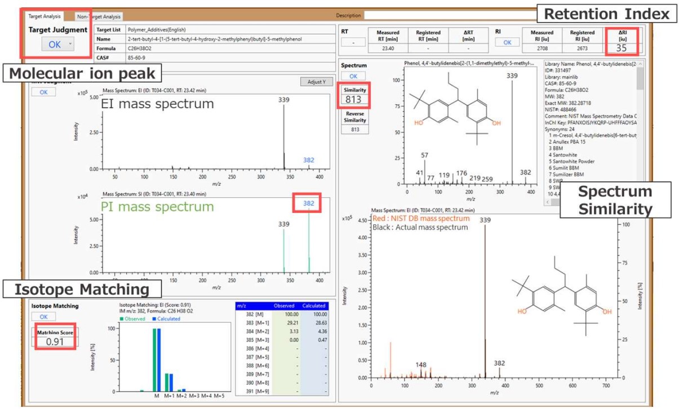
Task: Click the OK button under Spectrum
Action: click(x=353, y=76)
